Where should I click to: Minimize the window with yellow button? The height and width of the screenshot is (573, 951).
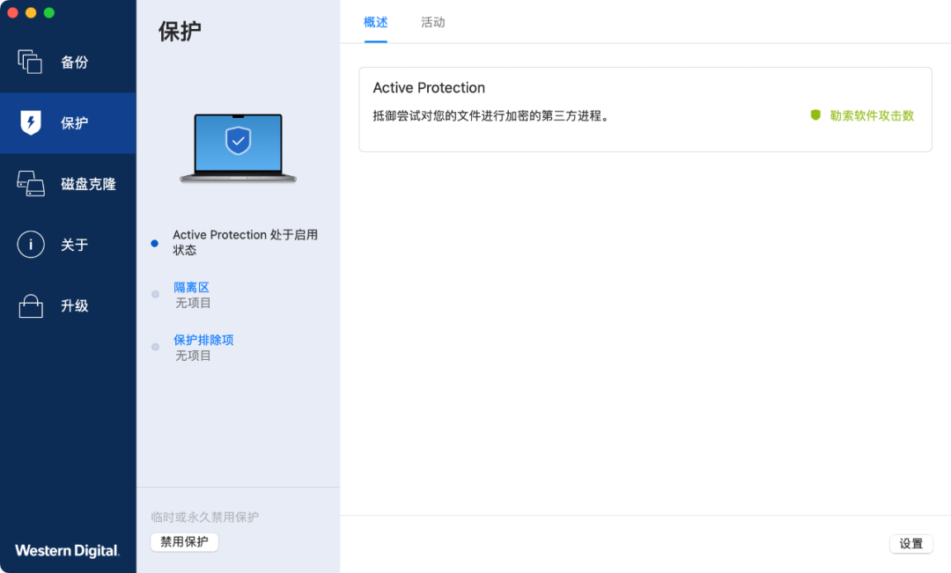click(31, 12)
